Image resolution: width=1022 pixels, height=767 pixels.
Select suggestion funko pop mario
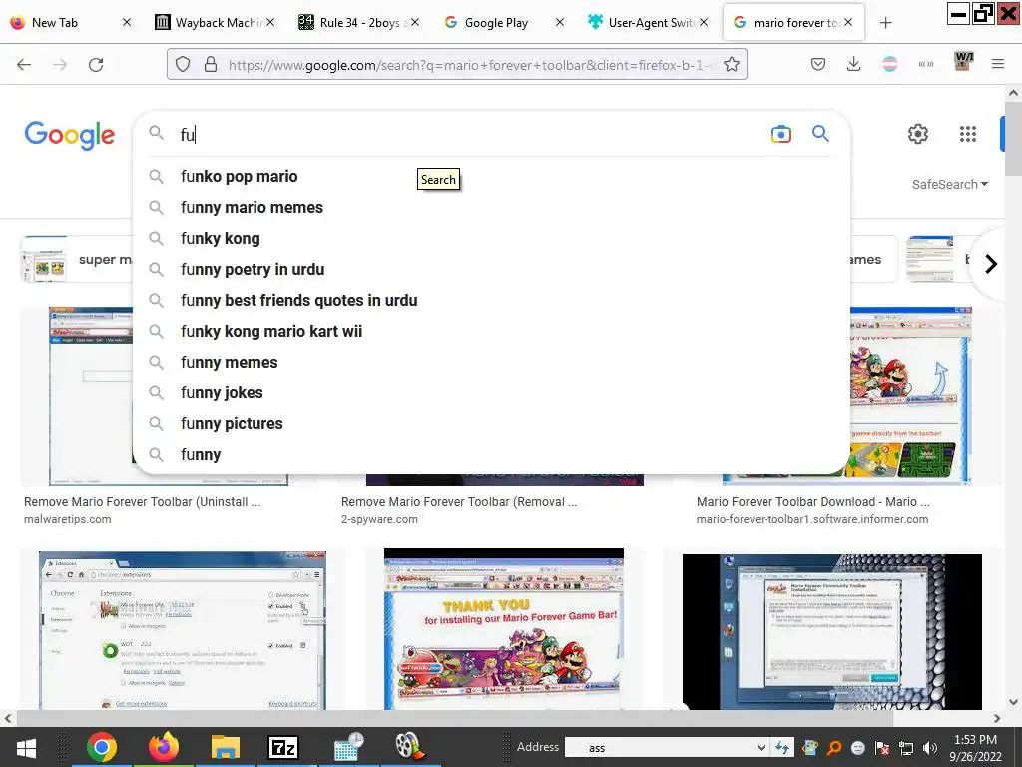491,176
